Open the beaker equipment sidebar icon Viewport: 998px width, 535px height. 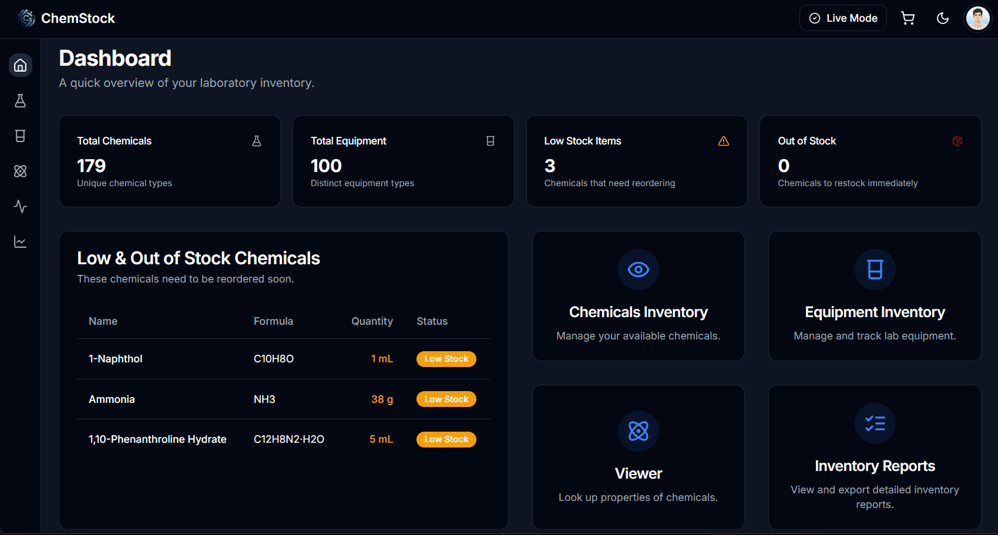coord(20,136)
